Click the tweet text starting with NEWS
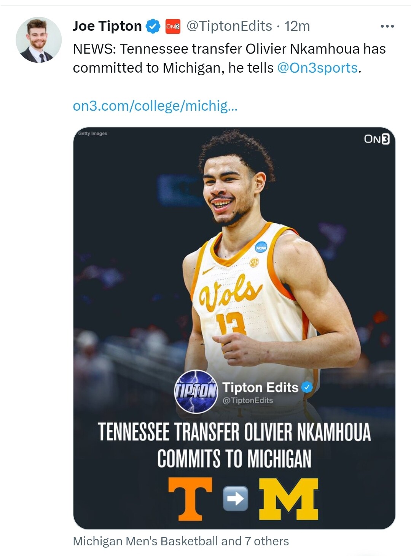 (229, 58)
